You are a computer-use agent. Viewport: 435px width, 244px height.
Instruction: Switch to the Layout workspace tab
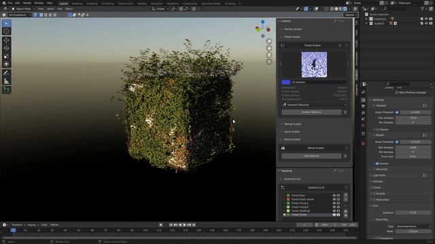point(63,3)
